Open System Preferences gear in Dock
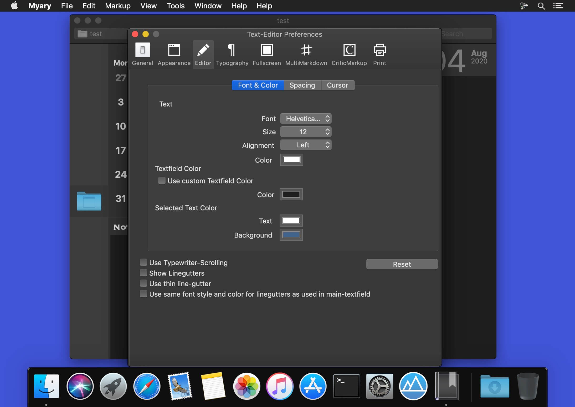The image size is (575, 407). (380, 386)
